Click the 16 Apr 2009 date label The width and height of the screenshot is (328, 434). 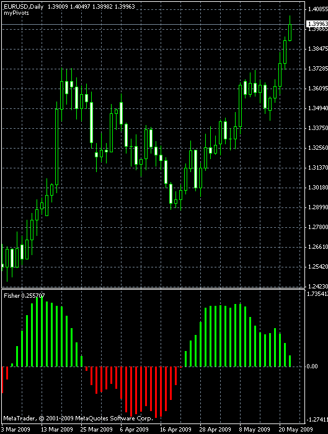[176, 429]
